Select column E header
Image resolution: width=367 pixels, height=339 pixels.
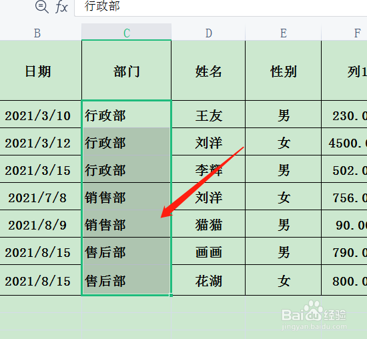[283, 33]
